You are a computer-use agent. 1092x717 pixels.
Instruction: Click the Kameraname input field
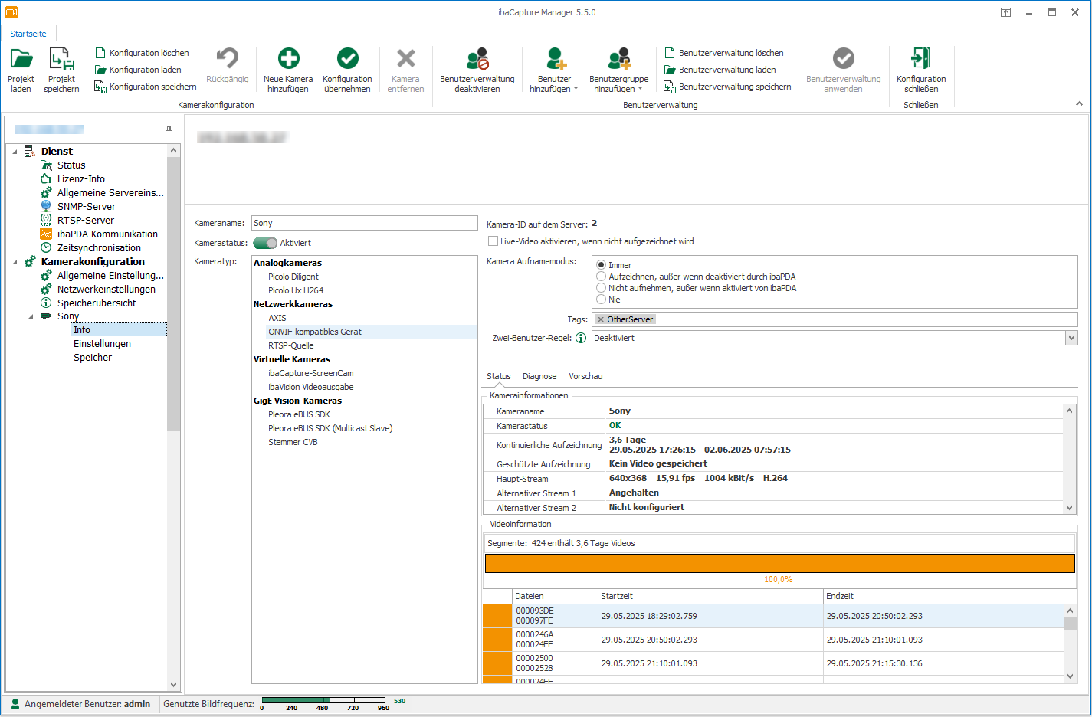coord(364,223)
